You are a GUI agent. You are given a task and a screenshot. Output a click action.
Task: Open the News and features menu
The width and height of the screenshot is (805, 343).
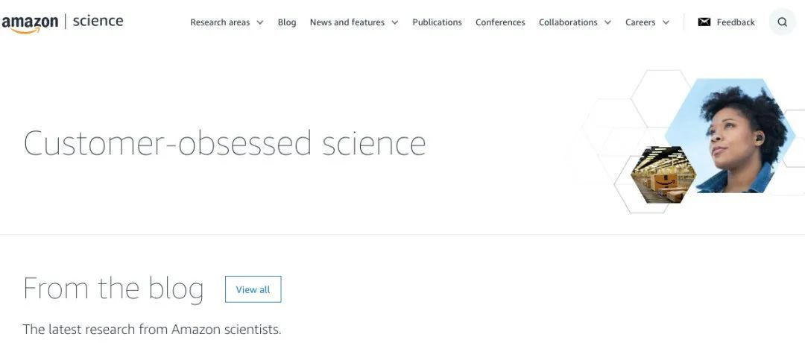point(347,22)
